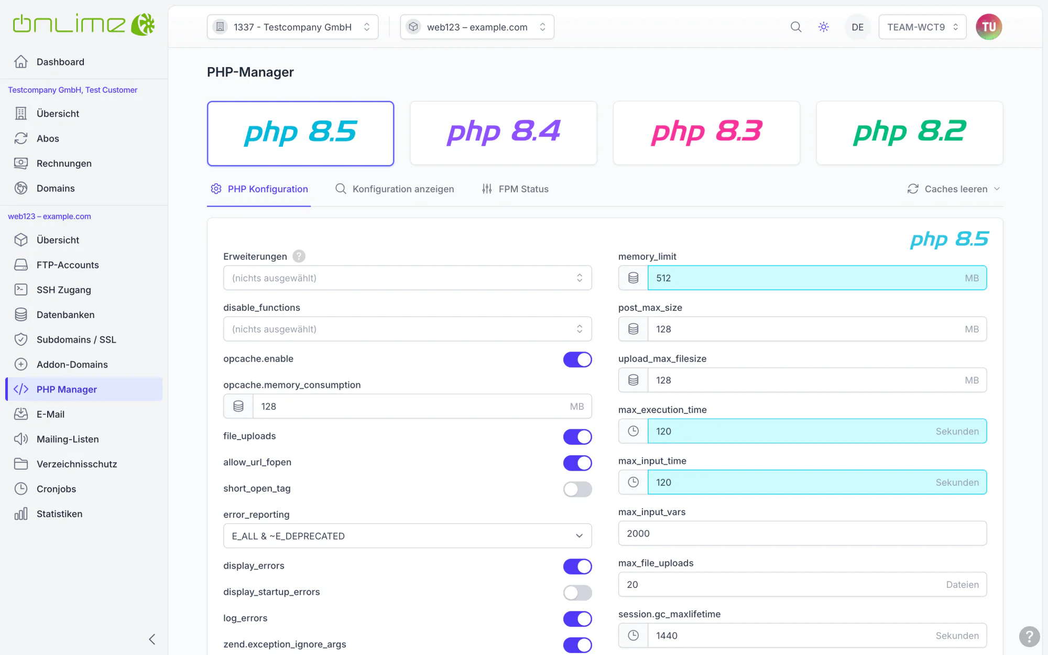1048x655 pixels.
Task: Click the SSH Zugang terminal icon
Action: (21, 290)
